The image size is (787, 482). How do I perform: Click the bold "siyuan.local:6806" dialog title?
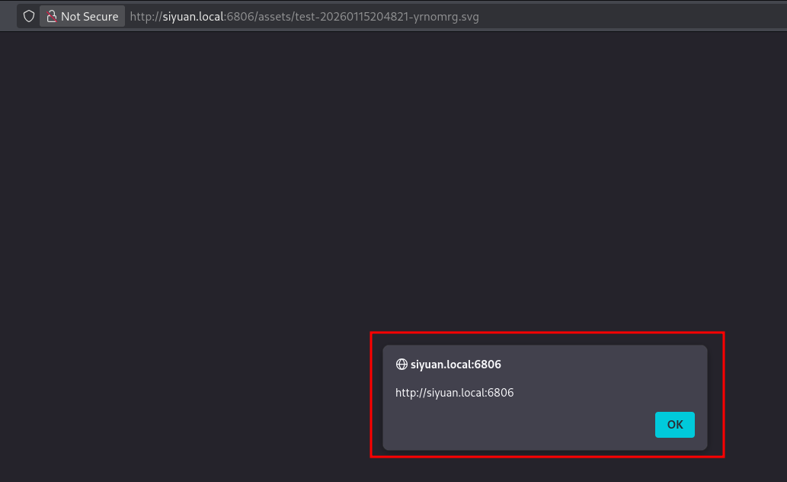(x=456, y=365)
